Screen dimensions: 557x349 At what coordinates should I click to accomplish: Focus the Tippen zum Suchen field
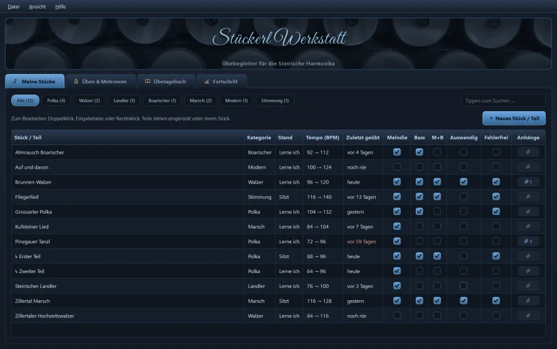[x=503, y=100]
